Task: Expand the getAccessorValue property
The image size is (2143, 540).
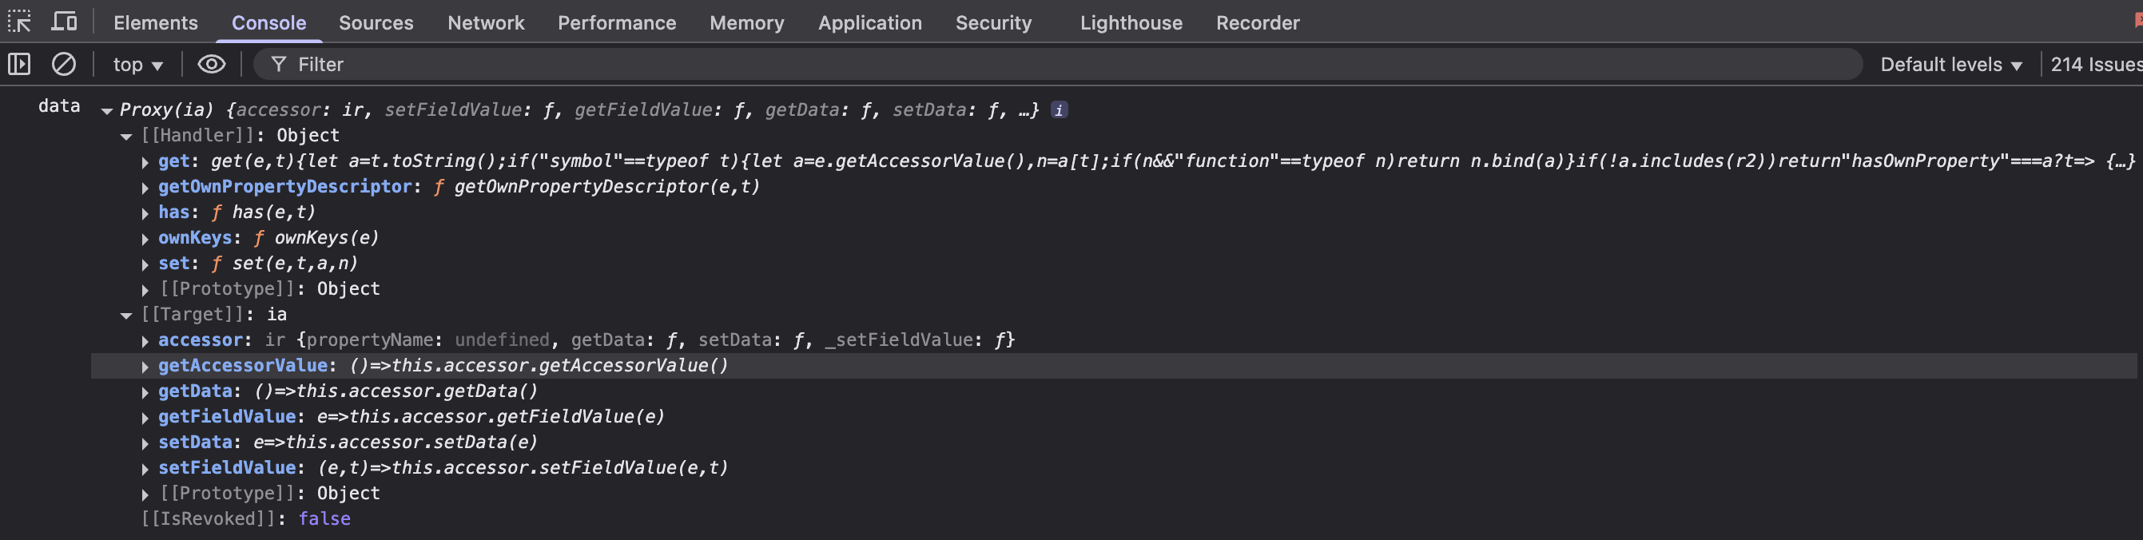Action: click(x=145, y=367)
